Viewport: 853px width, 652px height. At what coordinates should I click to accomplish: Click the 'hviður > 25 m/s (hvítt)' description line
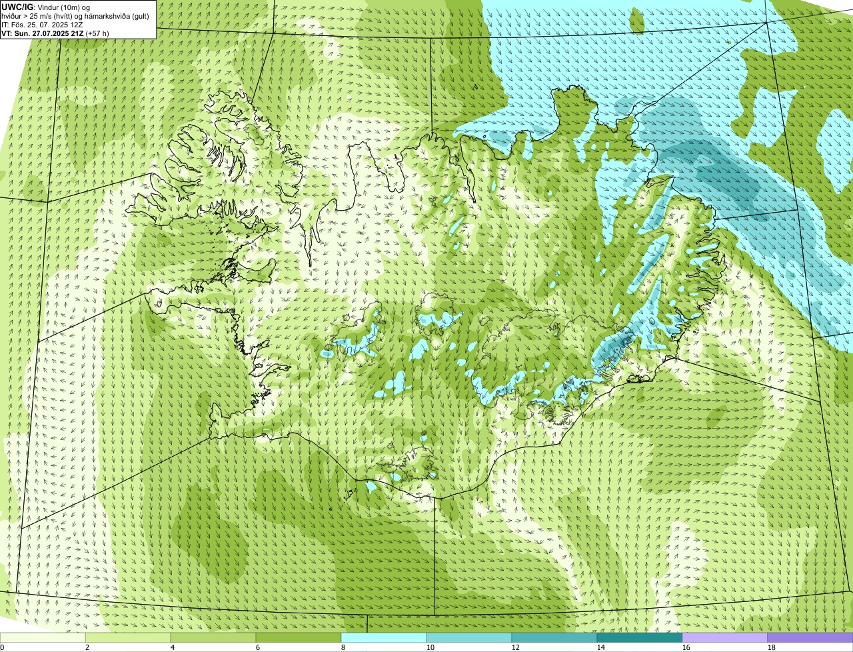[75, 16]
